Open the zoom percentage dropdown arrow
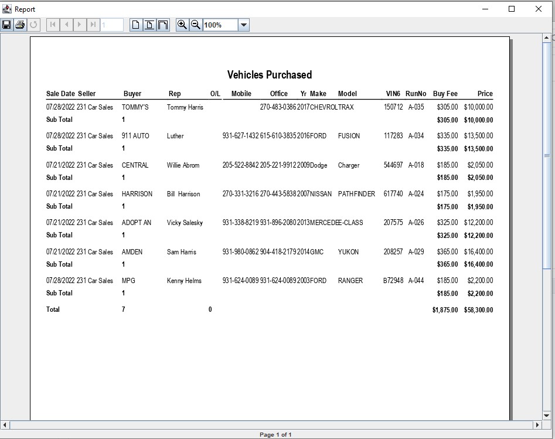 coord(244,25)
